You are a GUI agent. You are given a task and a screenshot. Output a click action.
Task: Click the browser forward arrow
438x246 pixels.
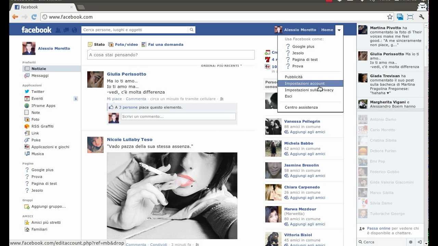point(25,17)
